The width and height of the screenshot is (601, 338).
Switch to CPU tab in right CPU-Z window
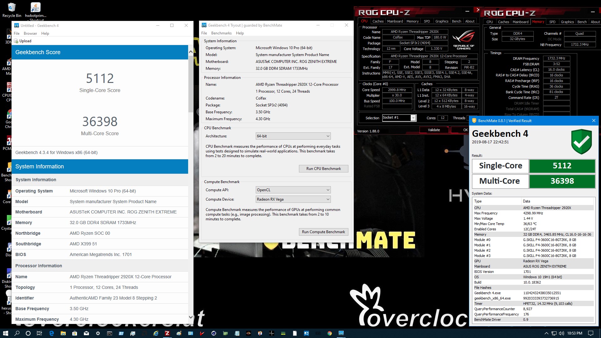(490, 22)
